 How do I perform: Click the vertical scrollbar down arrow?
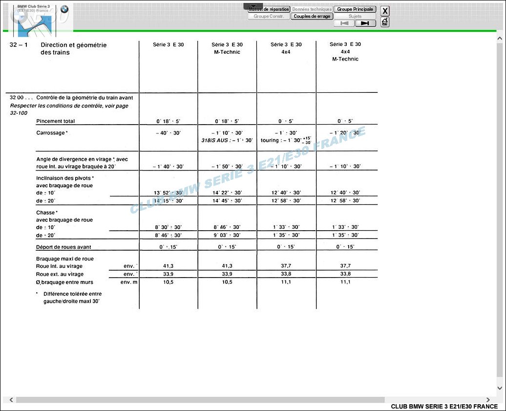[x=500, y=388]
